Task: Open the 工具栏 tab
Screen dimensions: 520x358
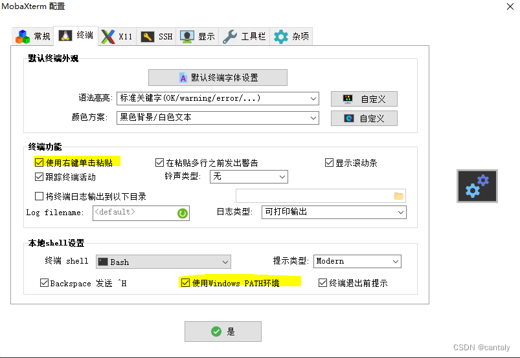Action: pyautogui.click(x=244, y=36)
